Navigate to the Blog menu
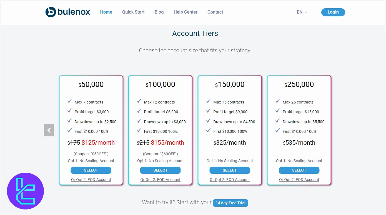 (x=159, y=12)
